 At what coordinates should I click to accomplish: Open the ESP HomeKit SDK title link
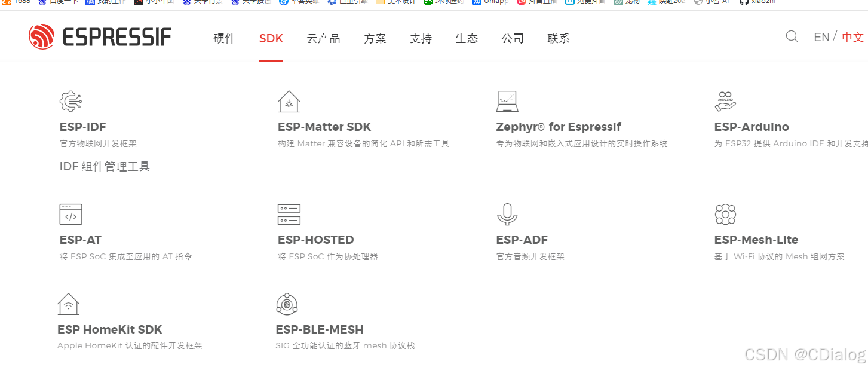[110, 329]
